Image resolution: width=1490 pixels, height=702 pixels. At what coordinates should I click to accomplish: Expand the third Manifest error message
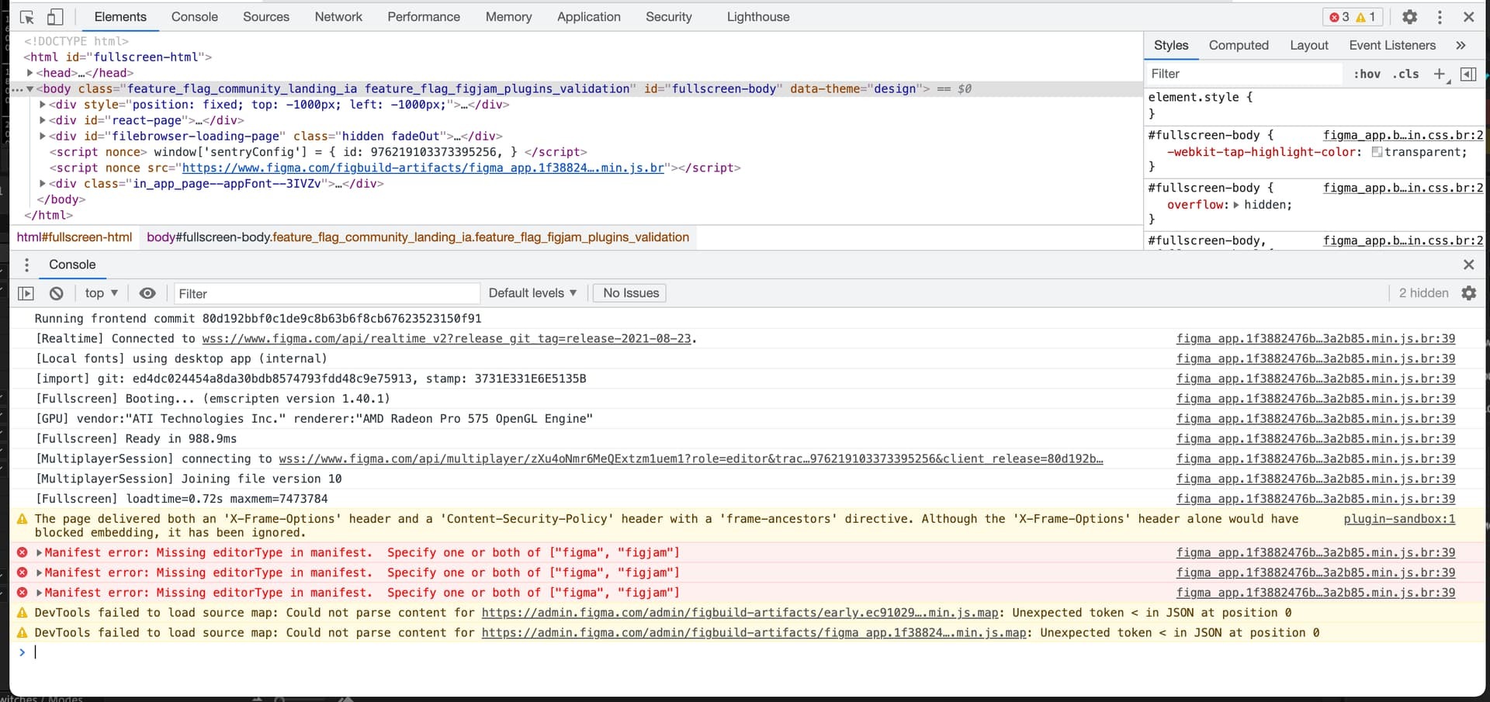39,593
